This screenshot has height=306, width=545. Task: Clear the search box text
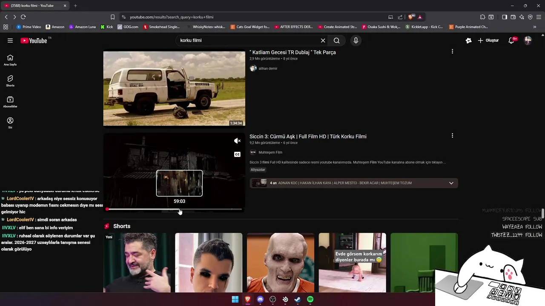click(323, 40)
